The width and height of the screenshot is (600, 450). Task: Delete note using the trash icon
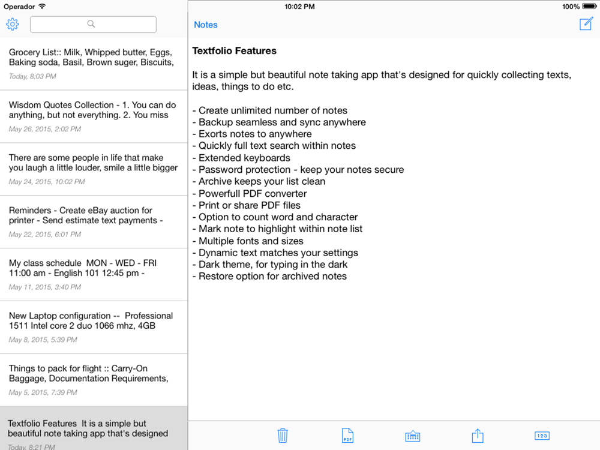[283, 436]
